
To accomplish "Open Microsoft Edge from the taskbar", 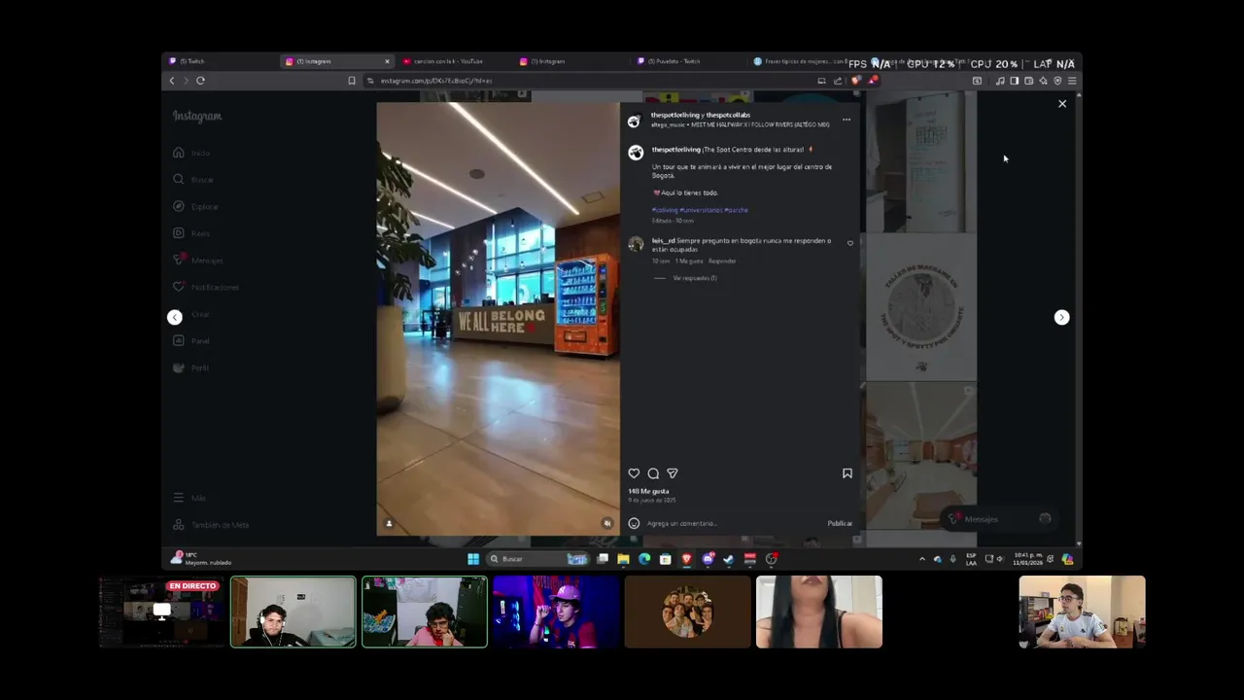I will pyautogui.click(x=644, y=559).
